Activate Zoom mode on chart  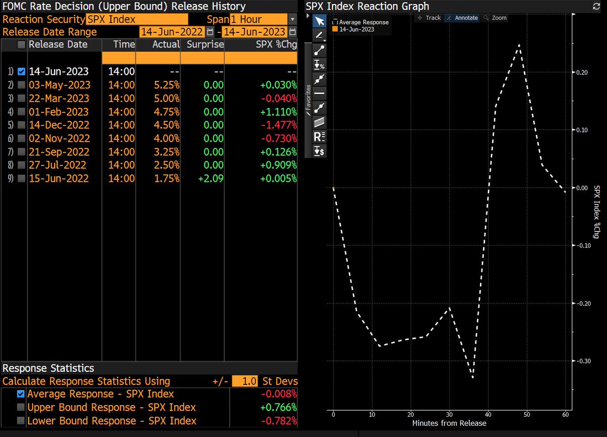click(495, 18)
